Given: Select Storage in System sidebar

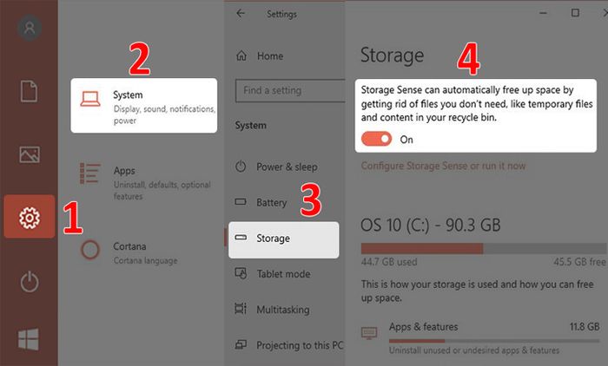Looking at the screenshot, I should click(283, 239).
